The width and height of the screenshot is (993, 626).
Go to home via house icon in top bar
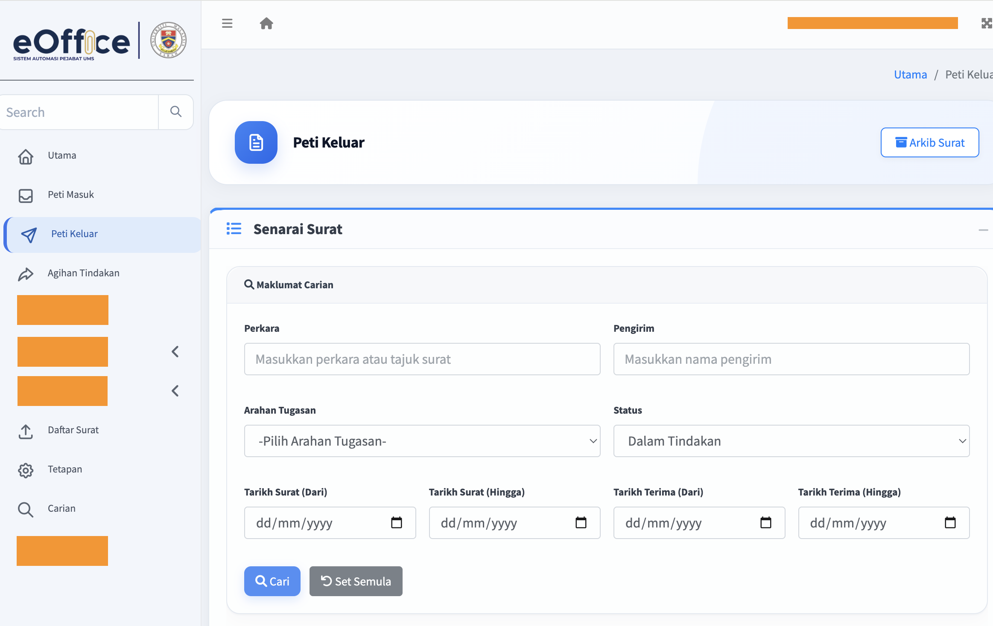(x=266, y=23)
